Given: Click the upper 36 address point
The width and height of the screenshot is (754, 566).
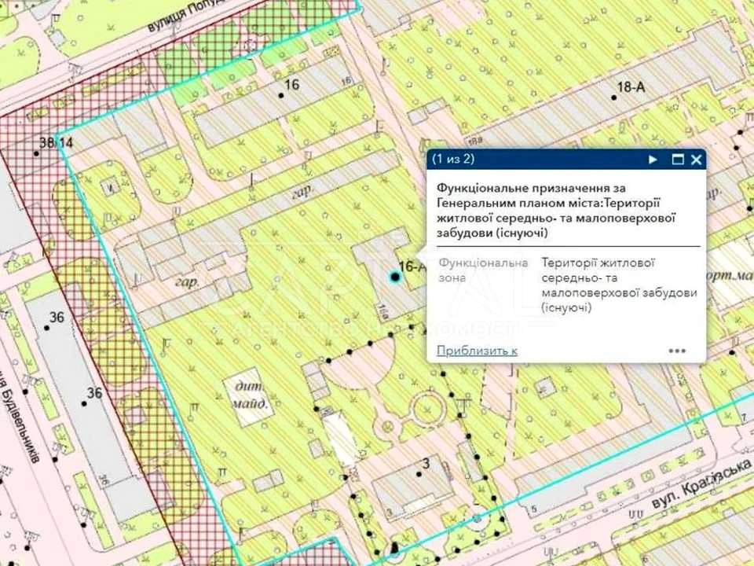Looking at the screenshot, I should coord(46,328).
